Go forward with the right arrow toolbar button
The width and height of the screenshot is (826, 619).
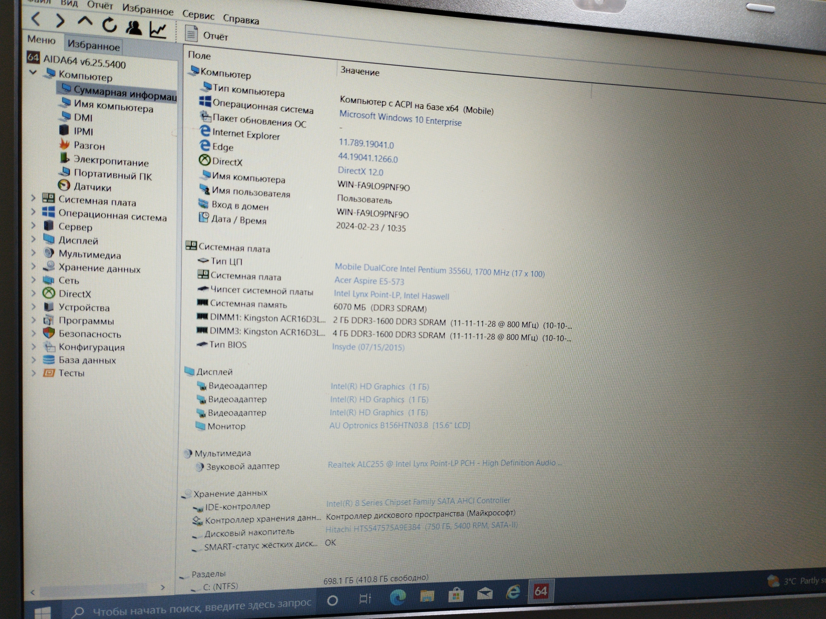(60, 21)
